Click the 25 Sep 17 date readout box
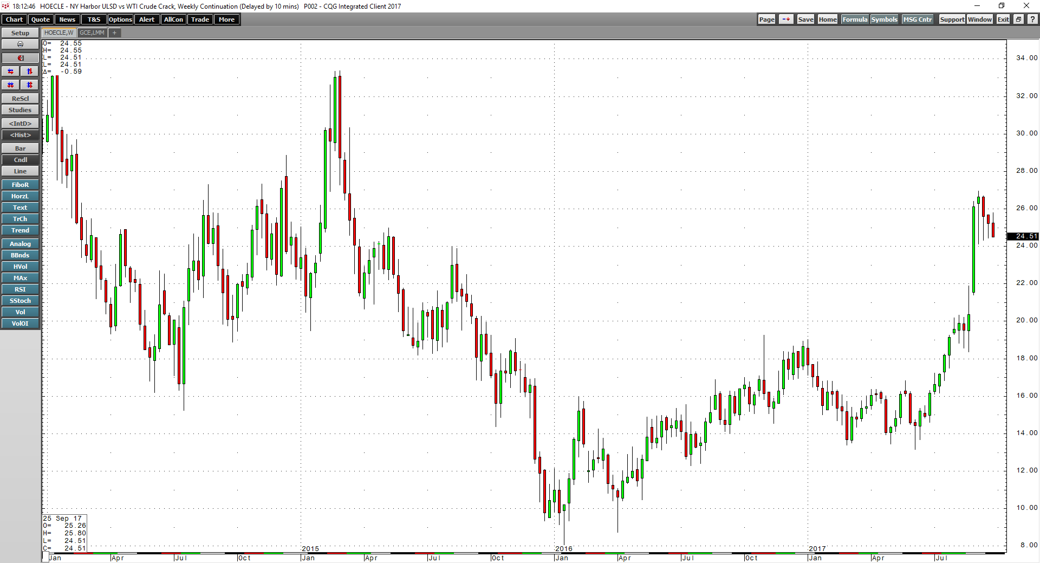1040x563 pixels. 64,533
